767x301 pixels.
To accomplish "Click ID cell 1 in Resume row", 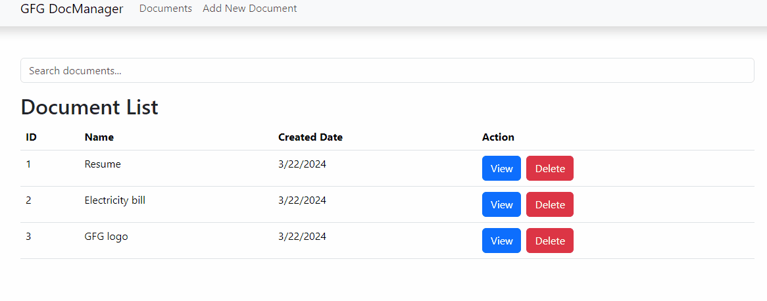I will click(28, 164).
